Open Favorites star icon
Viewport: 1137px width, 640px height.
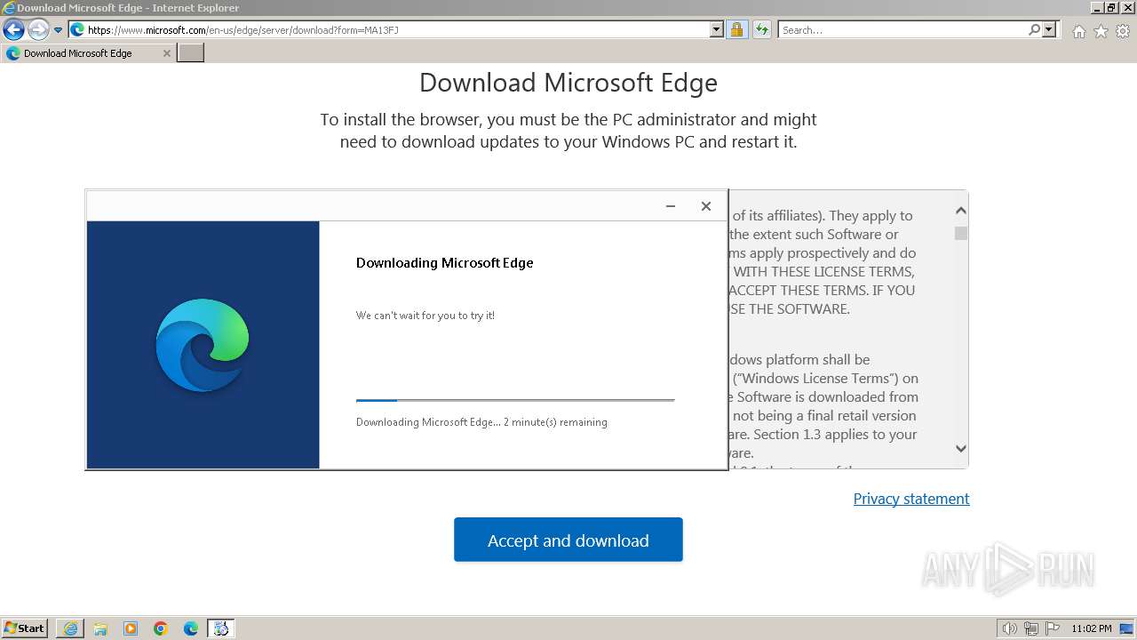click(x=1101, y=31)
